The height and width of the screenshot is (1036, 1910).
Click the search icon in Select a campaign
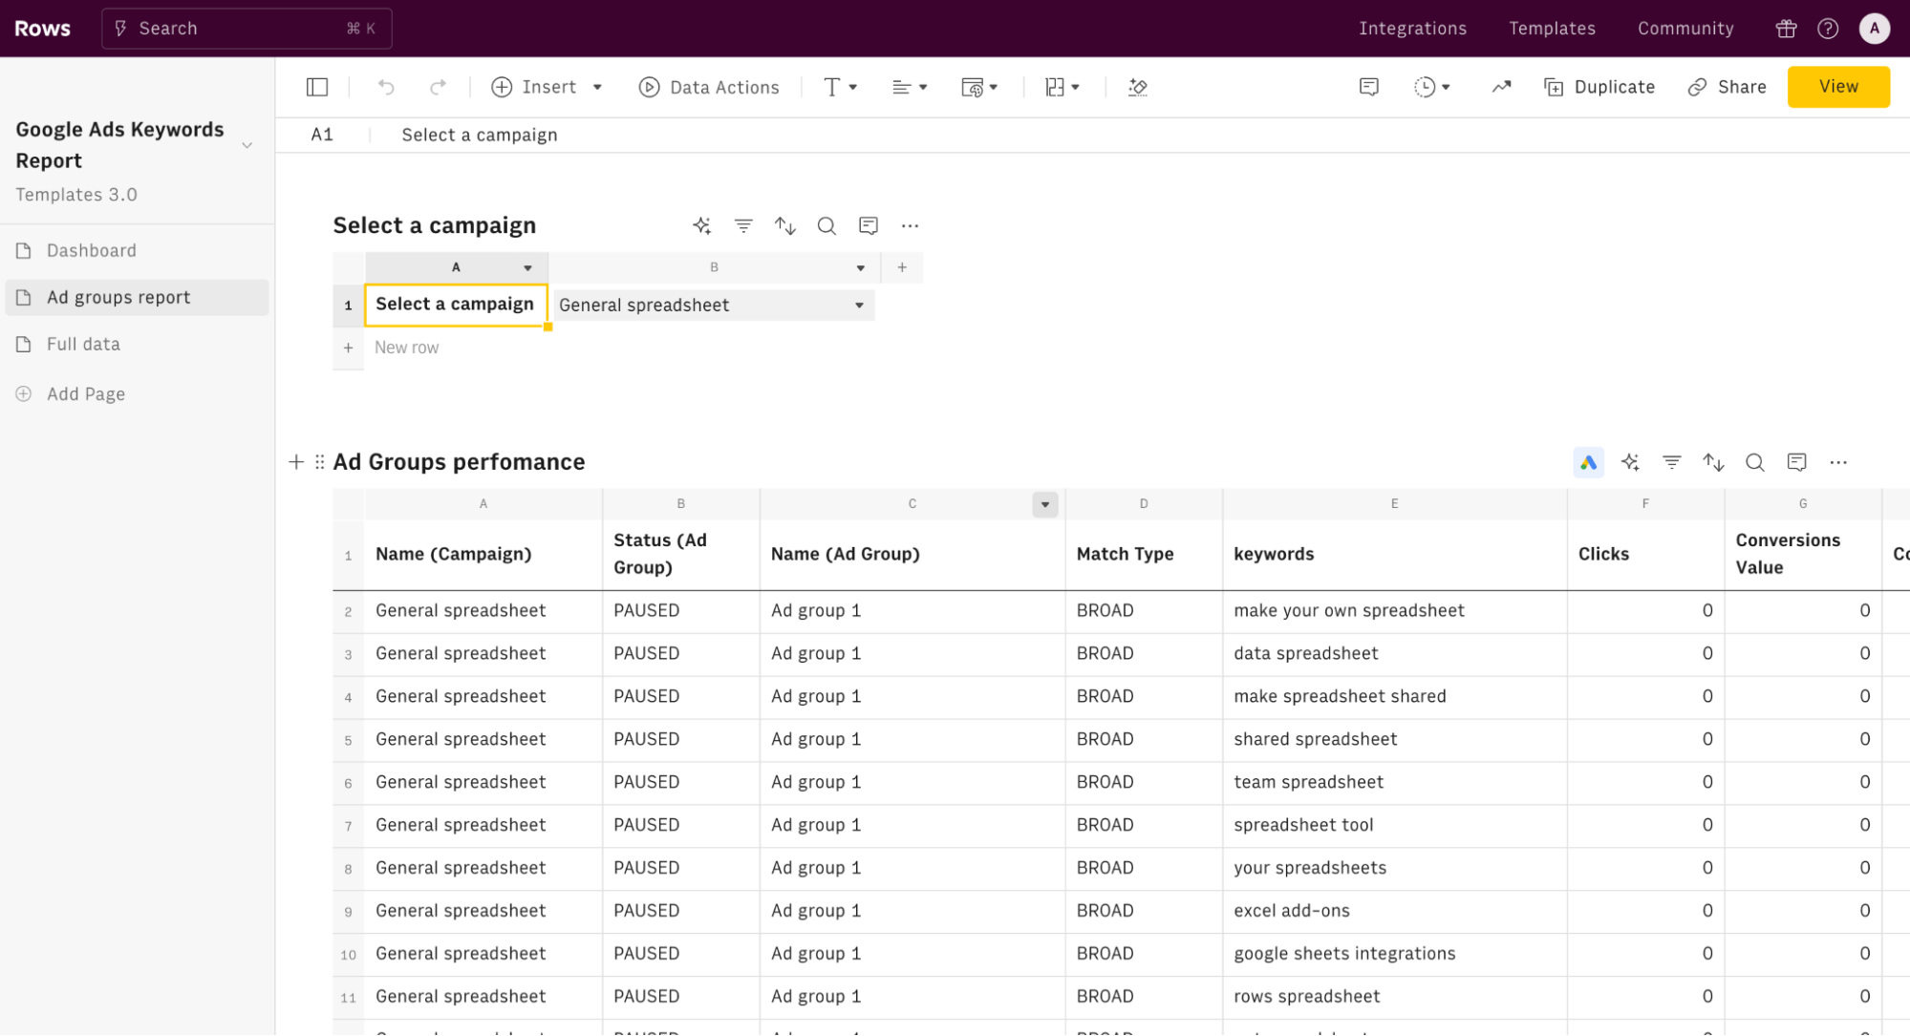(826, 226)
